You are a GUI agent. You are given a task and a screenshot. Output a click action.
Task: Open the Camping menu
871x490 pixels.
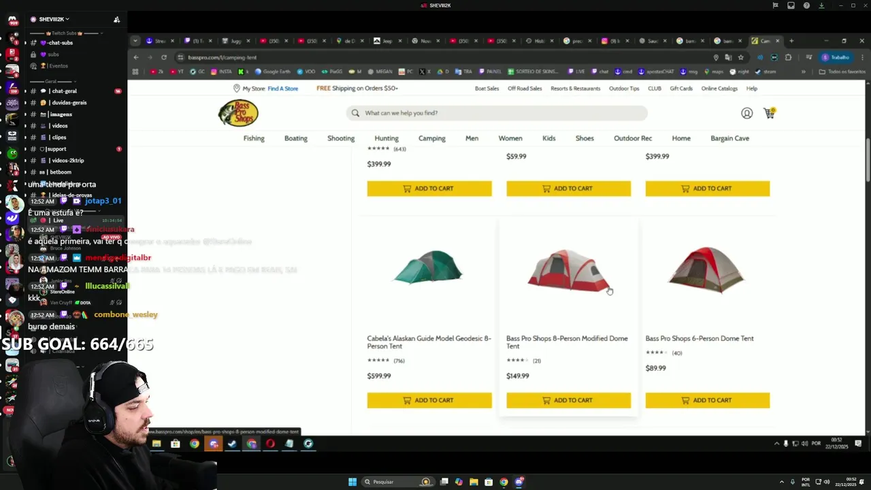pos(432,138)
